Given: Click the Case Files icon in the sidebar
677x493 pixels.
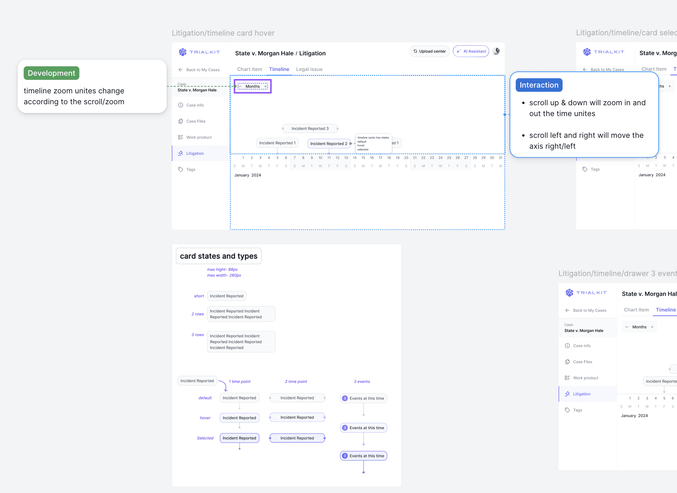Looking at the screenshot, I should pos(181,121).
